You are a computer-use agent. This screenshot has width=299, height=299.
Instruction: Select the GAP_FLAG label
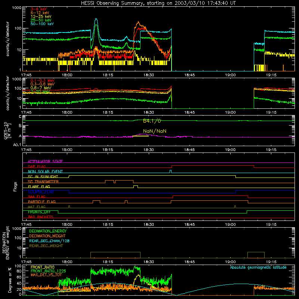pos(37,166)
